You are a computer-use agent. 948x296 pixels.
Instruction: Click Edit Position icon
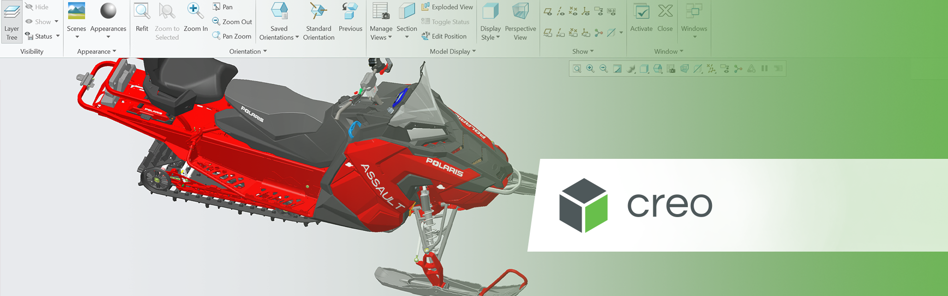443,36
